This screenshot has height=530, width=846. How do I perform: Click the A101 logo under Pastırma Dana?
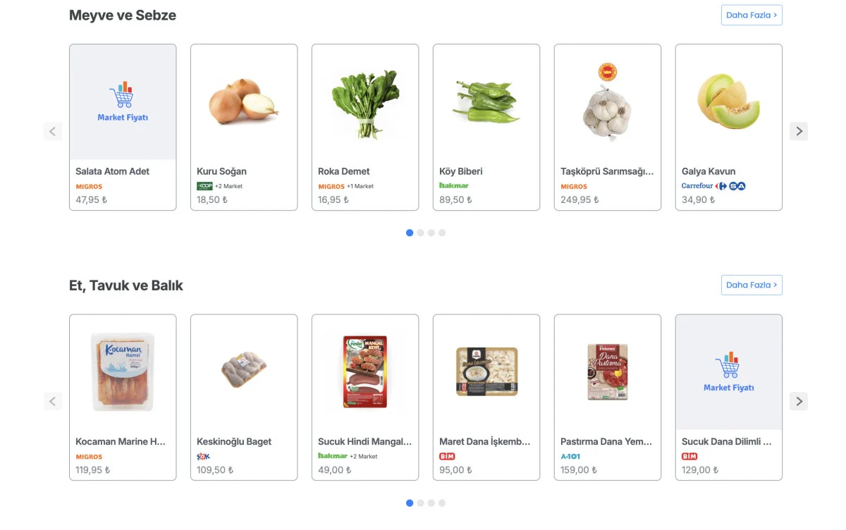pos(570,457)
